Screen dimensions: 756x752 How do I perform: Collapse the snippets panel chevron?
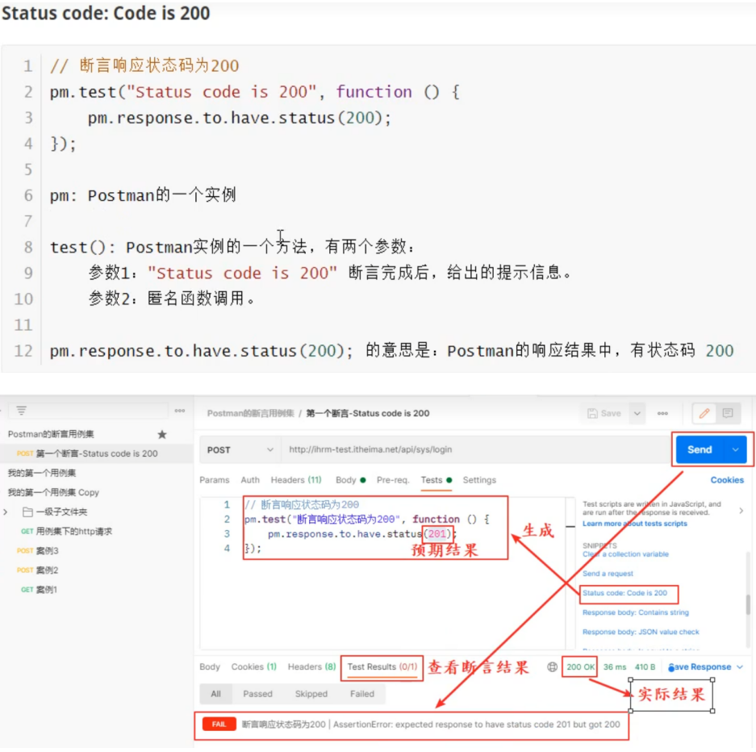coord(741,511)
